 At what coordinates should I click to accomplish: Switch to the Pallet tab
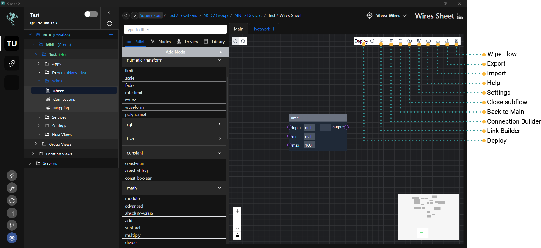[136, 42]
